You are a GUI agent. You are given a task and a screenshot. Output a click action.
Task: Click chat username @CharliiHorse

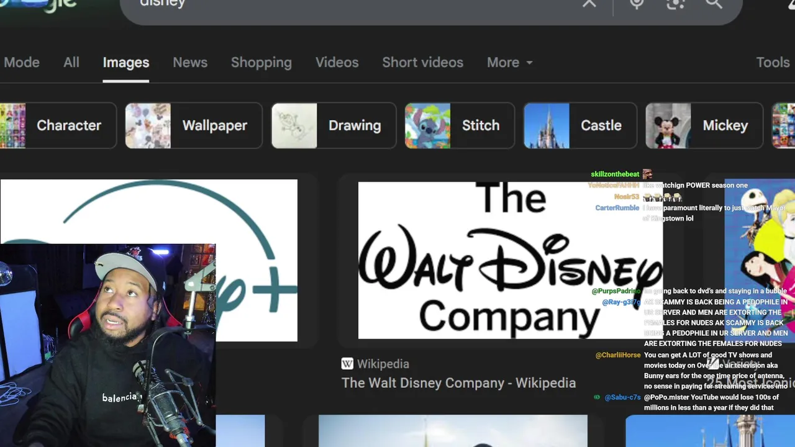click(618, 355)
